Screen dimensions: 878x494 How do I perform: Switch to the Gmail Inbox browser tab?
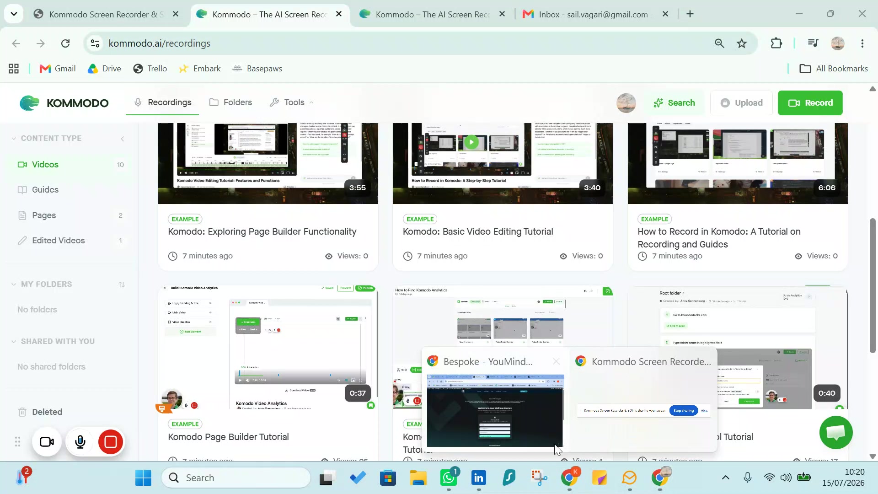[593, 14]
